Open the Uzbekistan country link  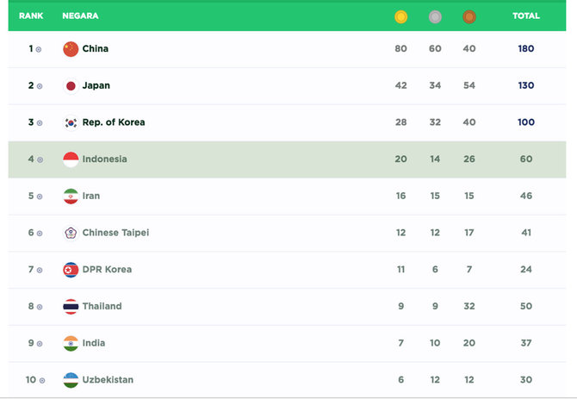[108, 380]
